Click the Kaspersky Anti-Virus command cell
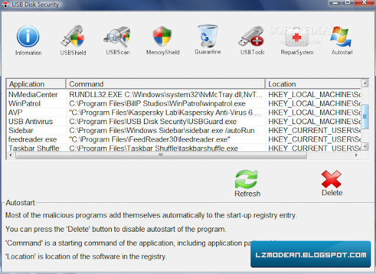The image size is (376, 274). [164, 112]
